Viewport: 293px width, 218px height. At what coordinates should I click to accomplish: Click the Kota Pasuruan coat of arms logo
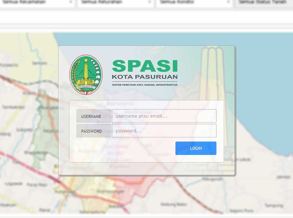pyautogui.click(x=86, y=75)
